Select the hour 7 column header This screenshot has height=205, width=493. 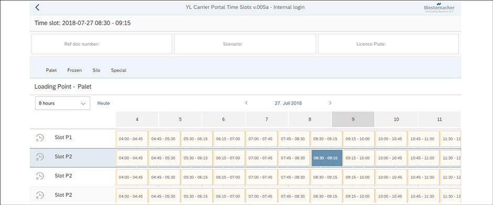[x=266, y=119]
